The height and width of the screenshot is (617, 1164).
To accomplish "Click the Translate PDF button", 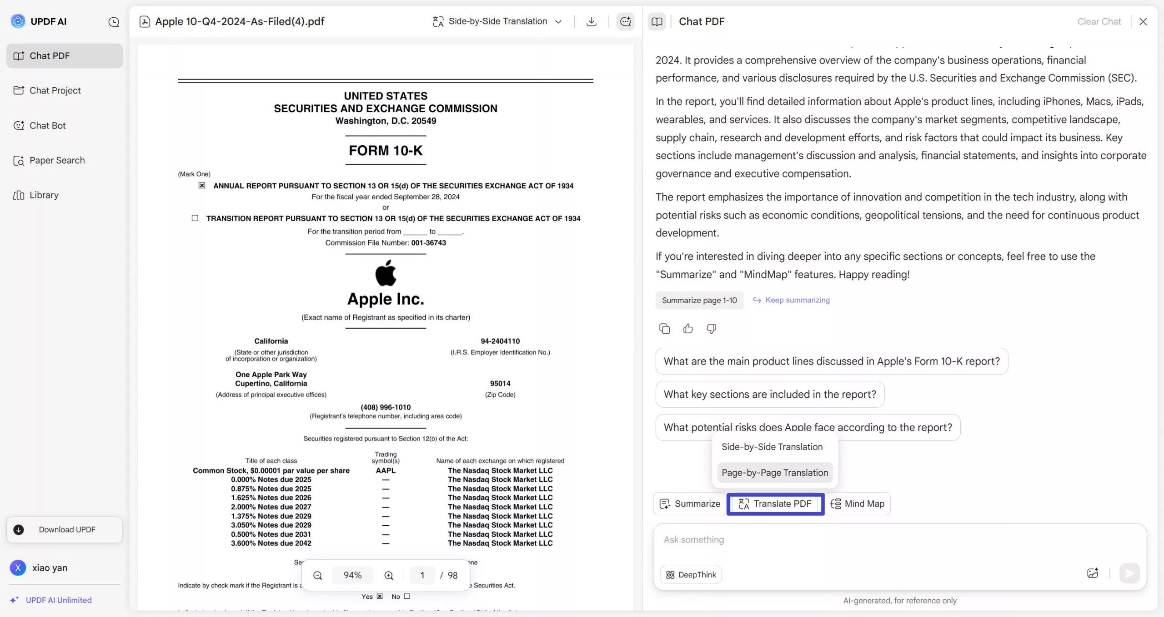I will (x=775, y=504).
